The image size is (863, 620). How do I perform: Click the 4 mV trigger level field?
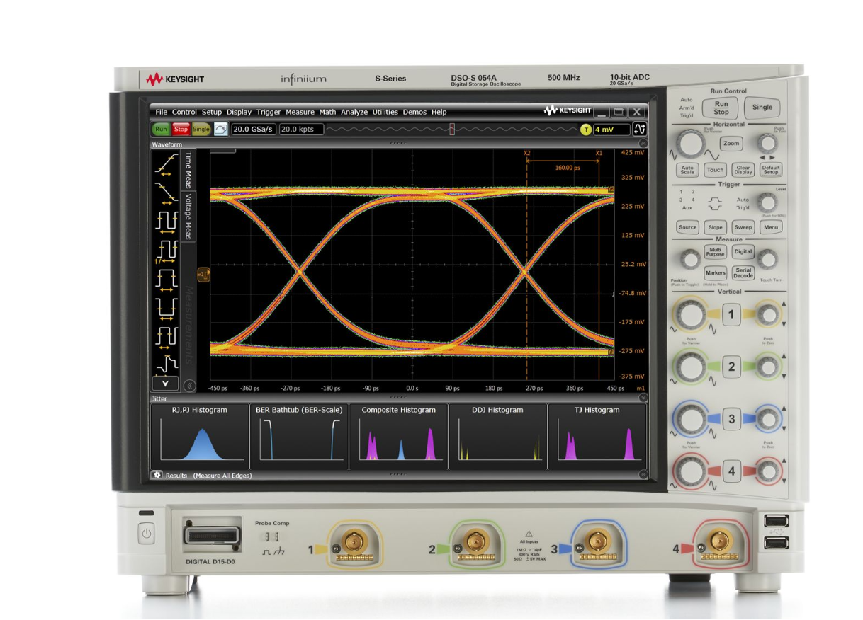point(611,130)
